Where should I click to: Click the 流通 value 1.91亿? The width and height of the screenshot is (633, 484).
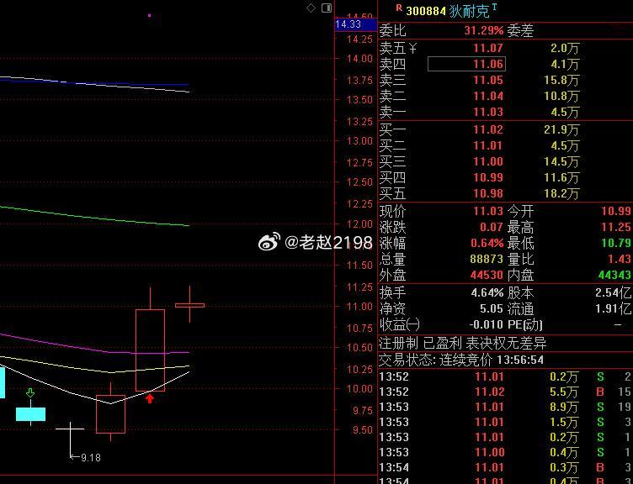[613, 309]
